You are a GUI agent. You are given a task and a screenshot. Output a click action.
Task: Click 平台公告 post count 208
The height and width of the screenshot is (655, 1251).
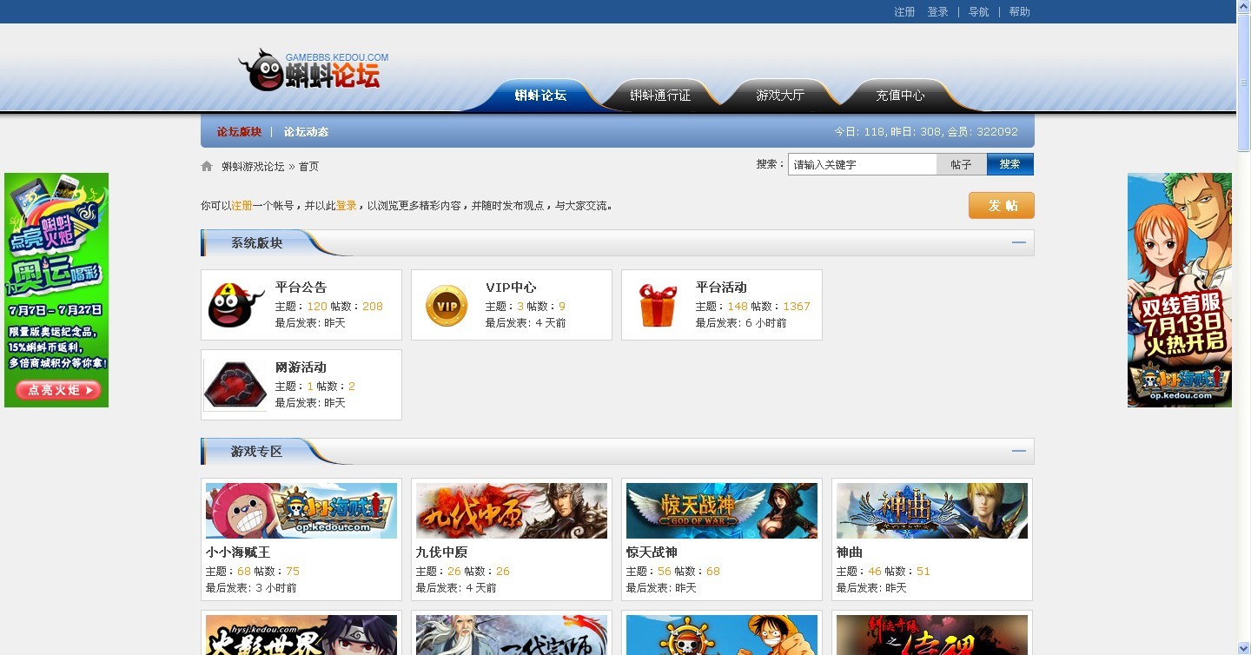coord(373,307)
